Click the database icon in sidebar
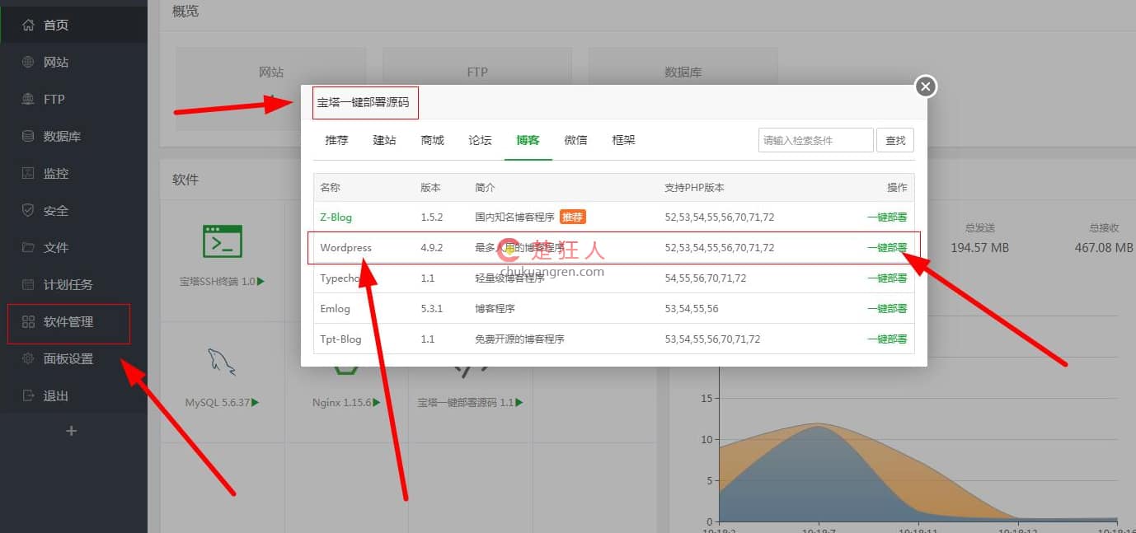Viewport: 1136px width, 533px height. pos(28,136)
